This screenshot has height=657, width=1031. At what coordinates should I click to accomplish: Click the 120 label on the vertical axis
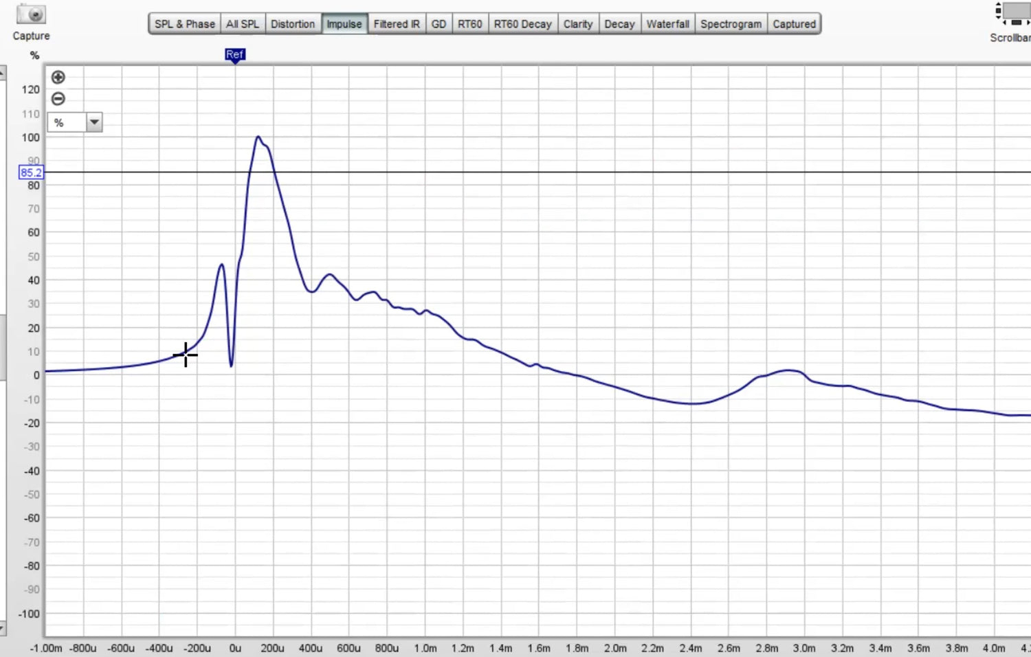point(31,89)
